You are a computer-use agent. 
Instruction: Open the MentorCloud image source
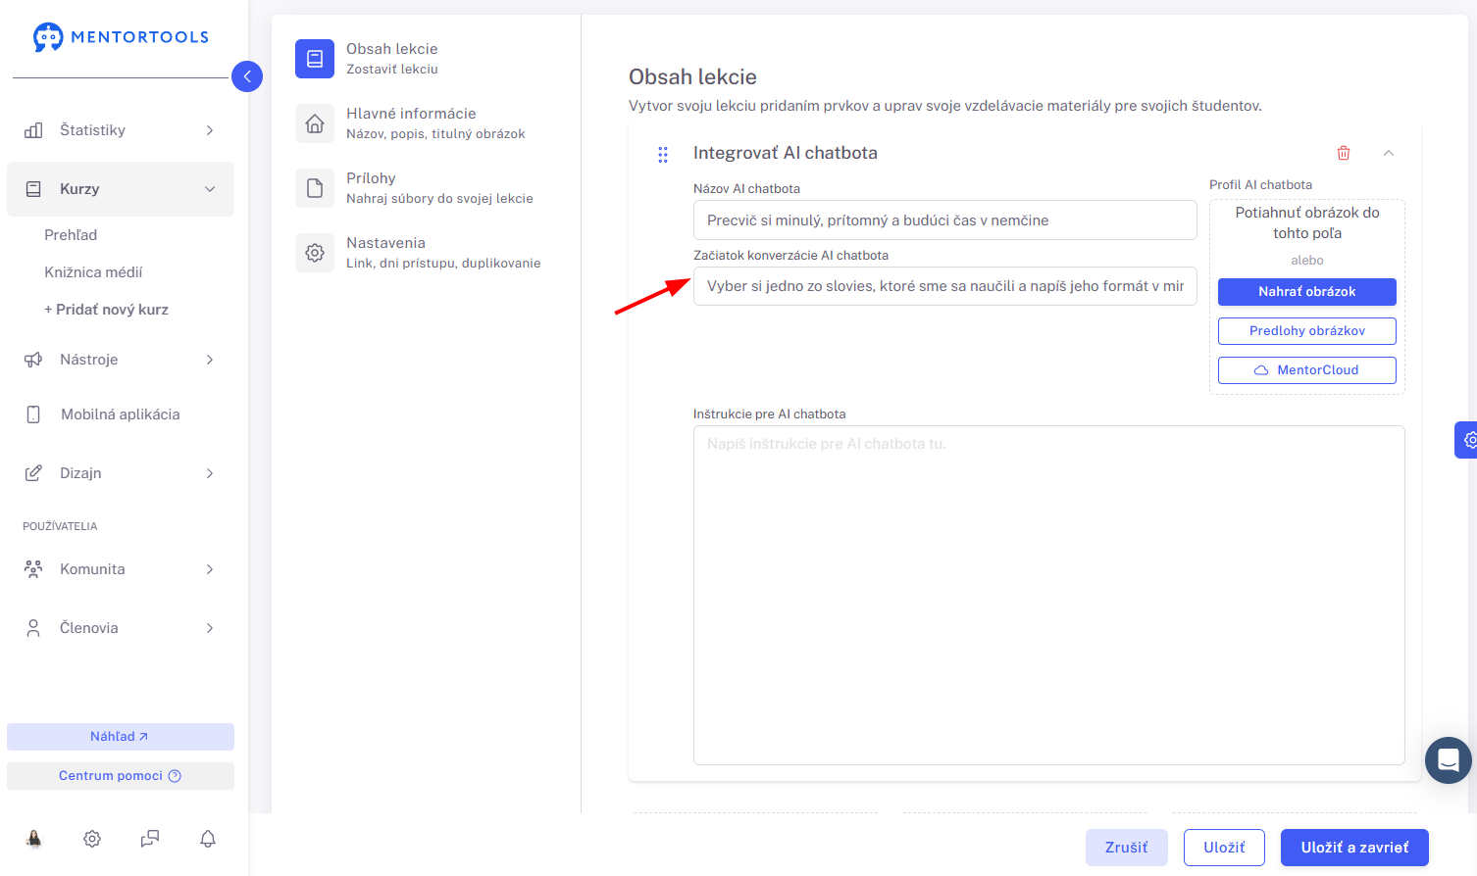coord(1307,370)
